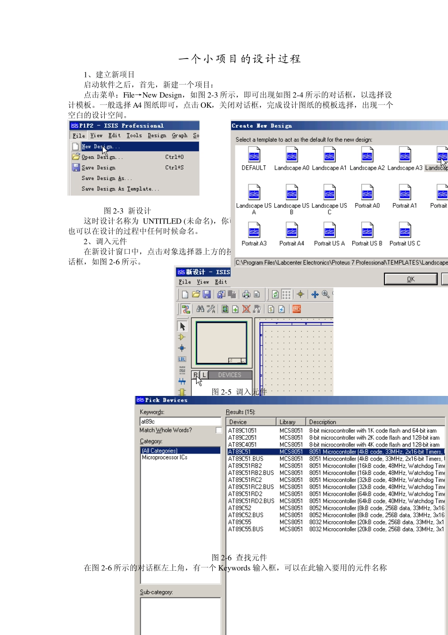Select the Portrait US C template
Viewport: 448px width, 635px height.
(x=405, y=234)
